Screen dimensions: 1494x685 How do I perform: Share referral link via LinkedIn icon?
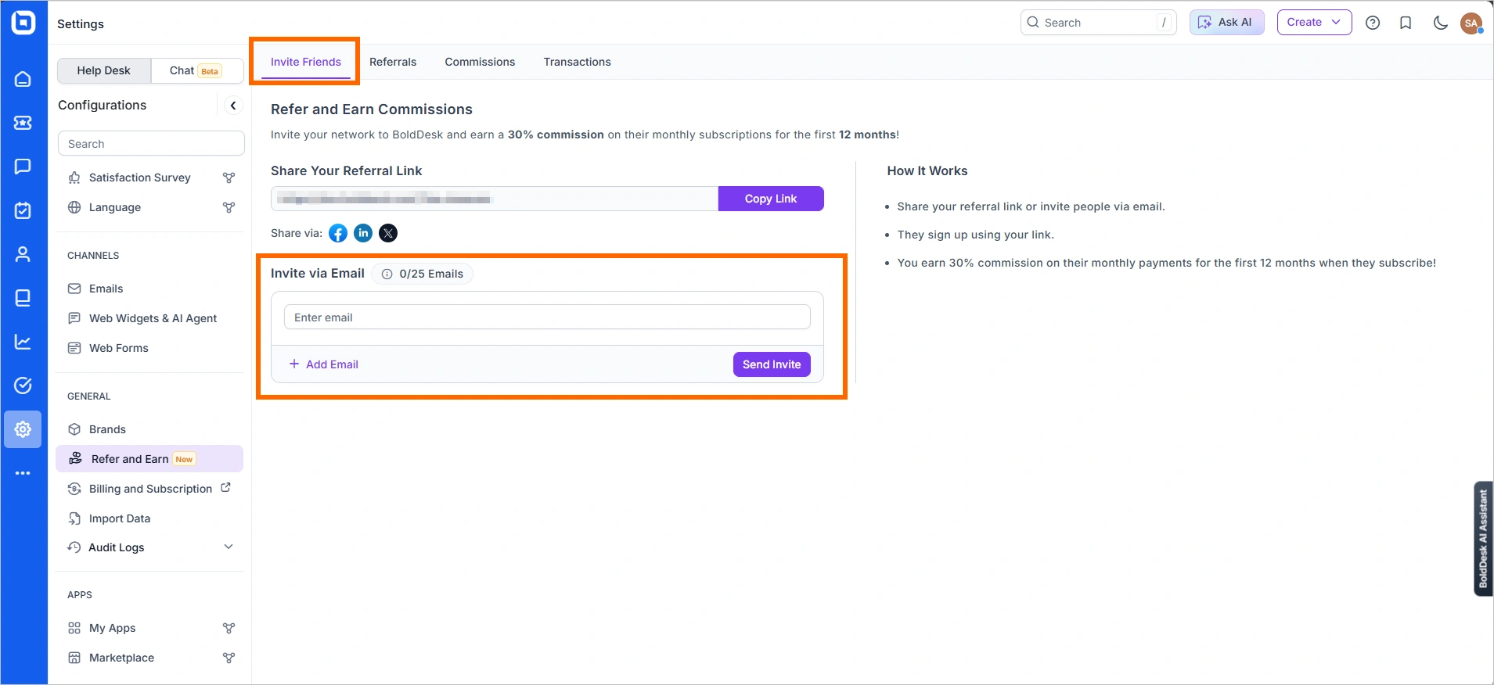[x=363, y=233]
